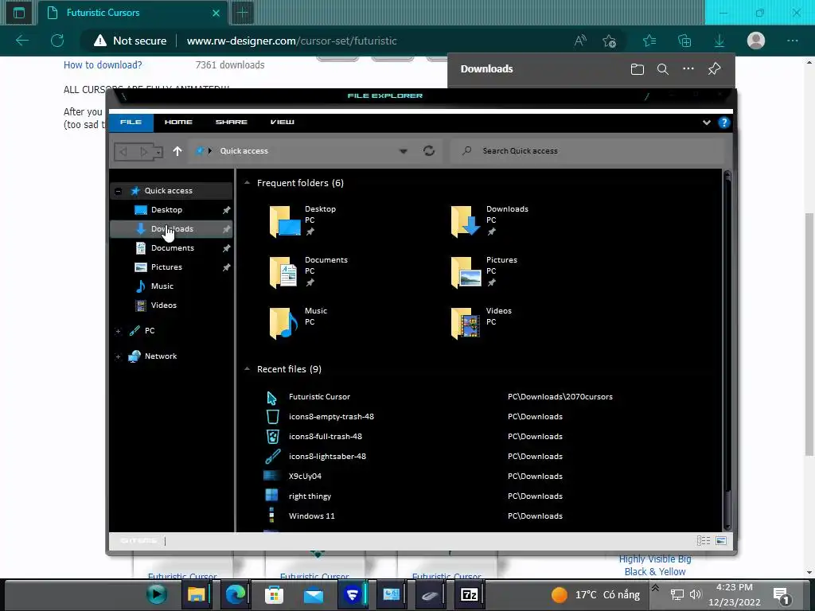The image size is (815, 611).
Task: Click Edge browser back arrow
Action: (x=22, y=41)
